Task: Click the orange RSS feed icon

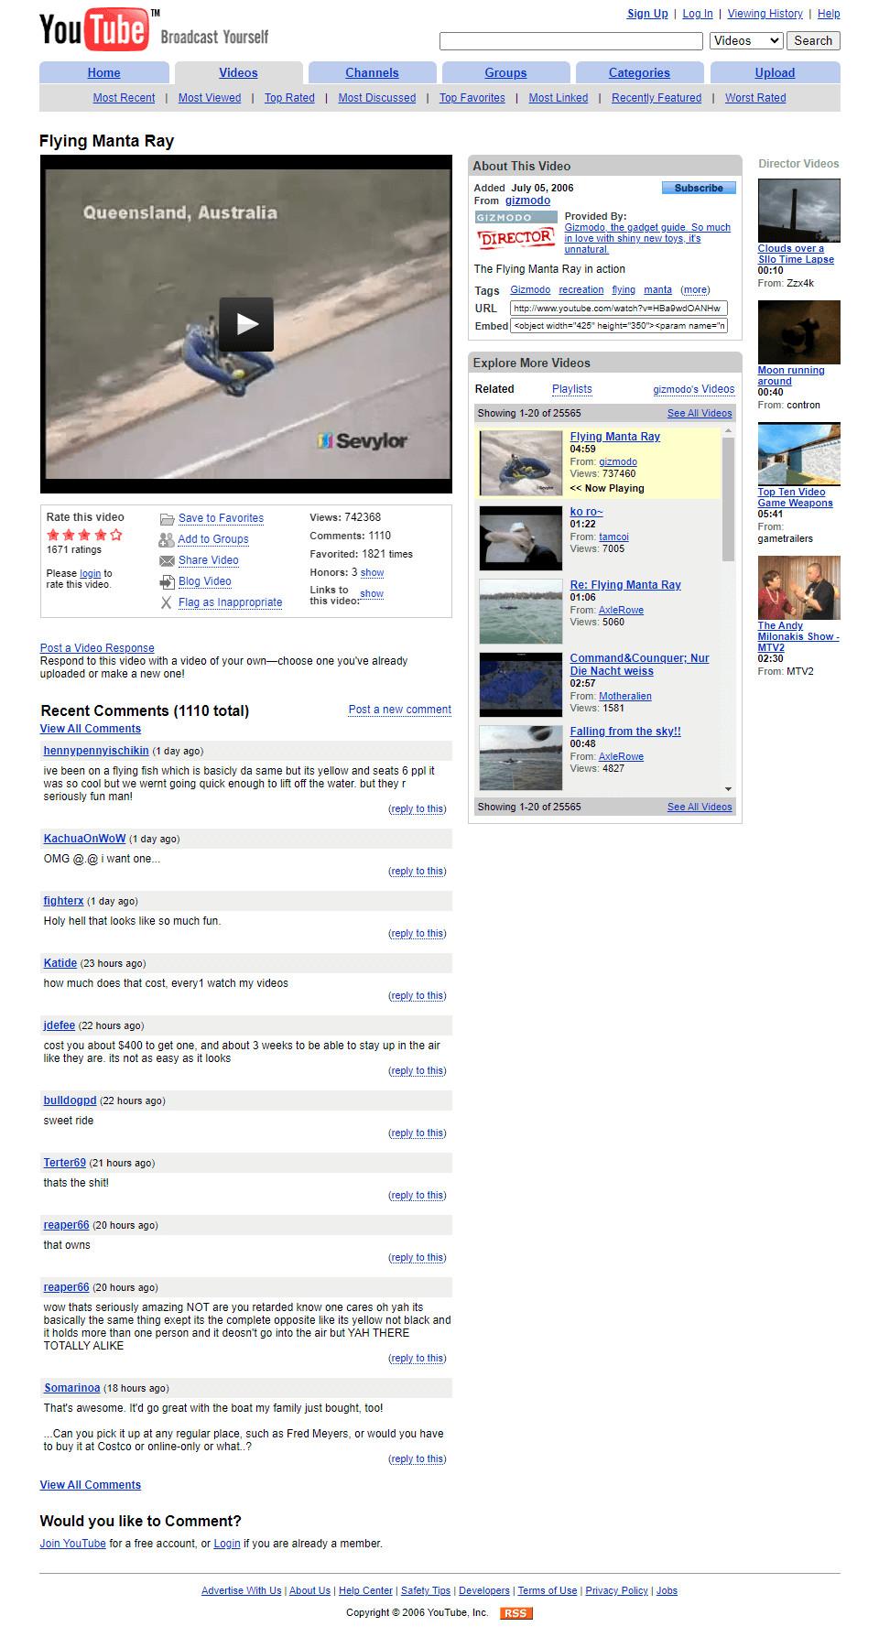Action: [x=516, y=1612]
